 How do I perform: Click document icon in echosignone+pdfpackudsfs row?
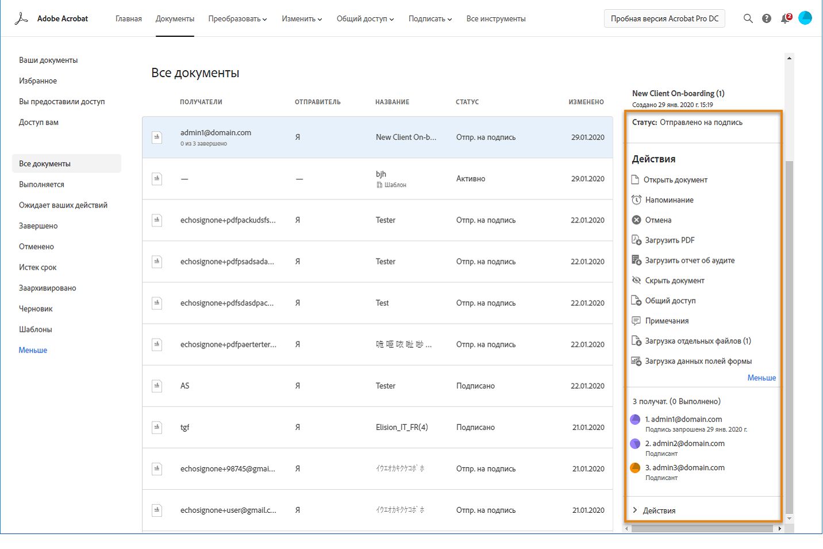tap(156, 220)
